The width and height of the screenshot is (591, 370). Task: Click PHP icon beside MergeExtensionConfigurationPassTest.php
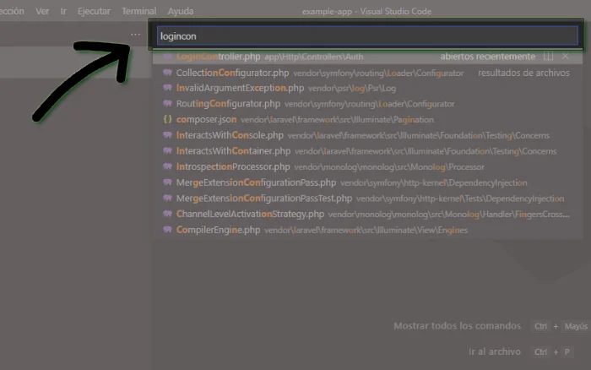(x=167, y=198)
